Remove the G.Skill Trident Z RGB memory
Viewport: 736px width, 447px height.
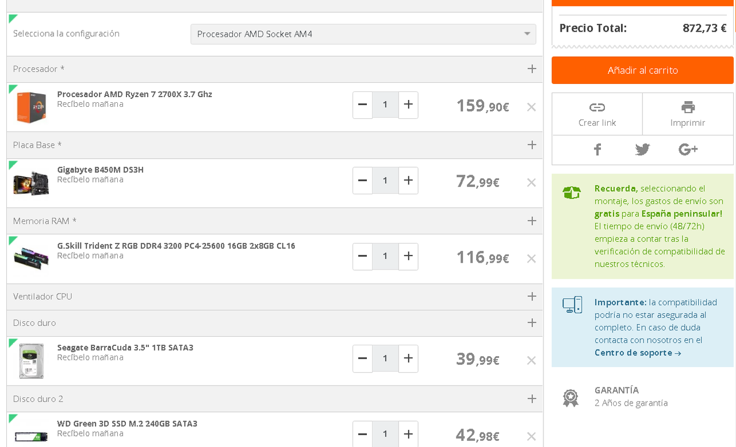(x=531, y=259)
